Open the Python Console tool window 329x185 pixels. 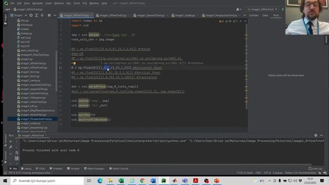(x=119, y=169)
